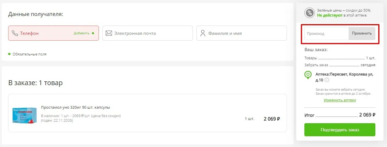This screenshot has width=387, height=147.
Task: Click the Добавить link in phone field
Action: point(81,33)
